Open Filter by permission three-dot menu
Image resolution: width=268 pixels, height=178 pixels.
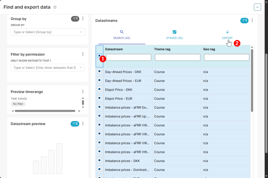[83, 54]
